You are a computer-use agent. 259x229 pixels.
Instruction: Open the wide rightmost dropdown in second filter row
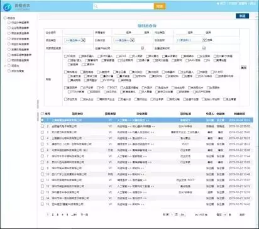(190, 40)
